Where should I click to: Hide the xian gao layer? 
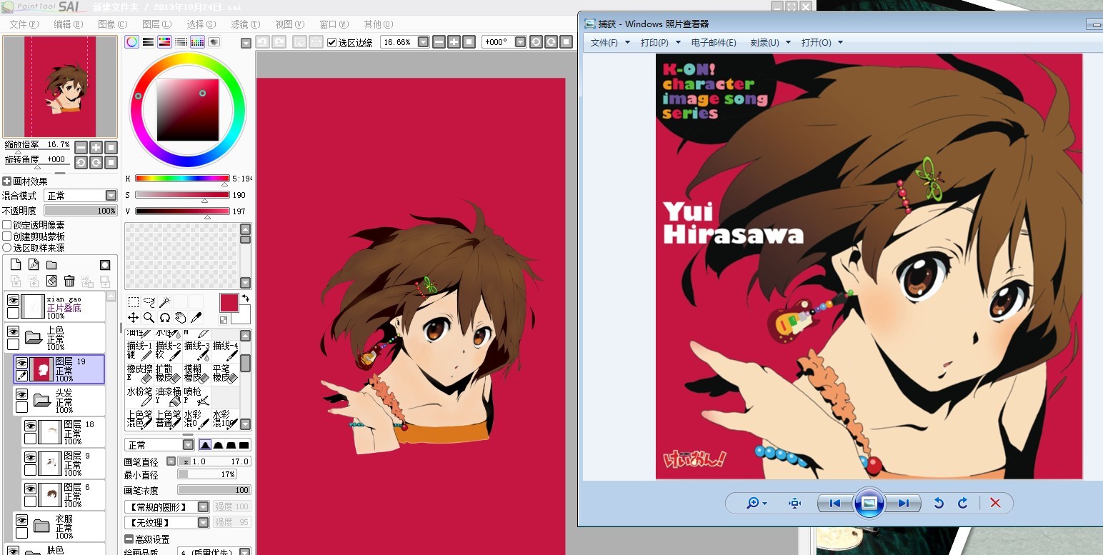tap(13, 300)
